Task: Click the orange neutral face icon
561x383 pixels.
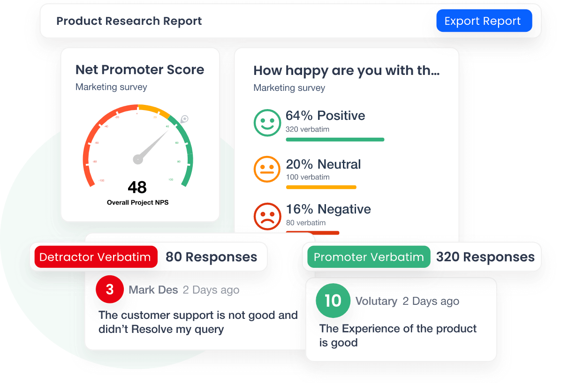Action: (x=267, y=169)
